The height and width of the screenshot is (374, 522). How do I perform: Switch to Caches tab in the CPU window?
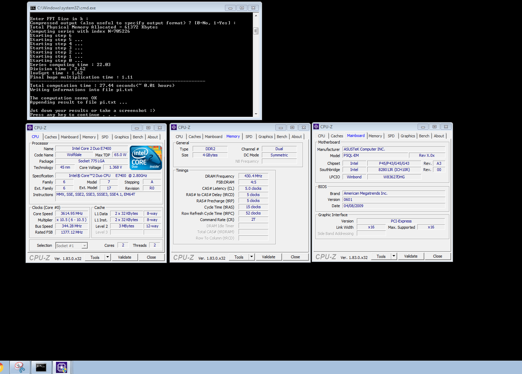click(51, 137)
